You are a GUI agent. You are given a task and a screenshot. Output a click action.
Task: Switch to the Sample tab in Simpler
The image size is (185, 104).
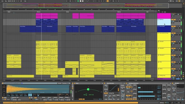pos(59,83)
